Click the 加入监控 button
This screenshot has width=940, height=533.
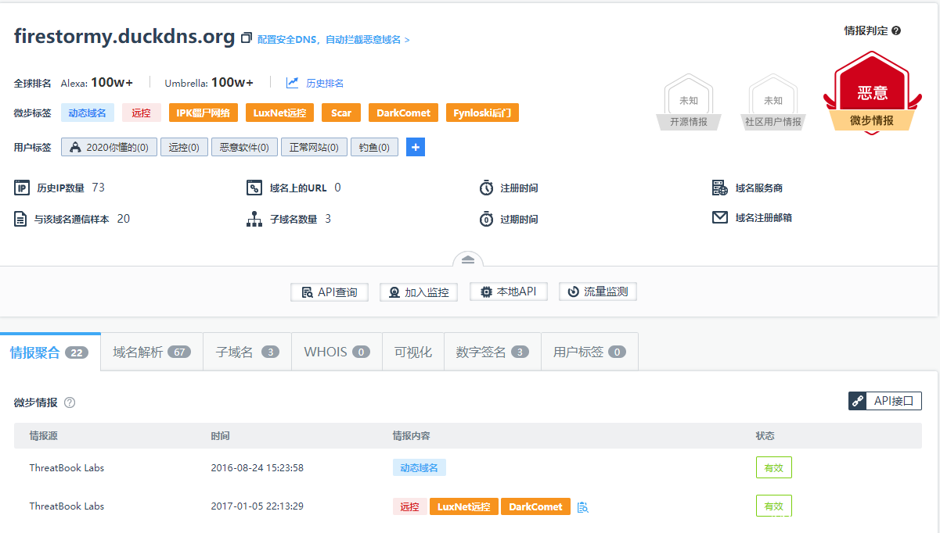[x=419, y=292]
